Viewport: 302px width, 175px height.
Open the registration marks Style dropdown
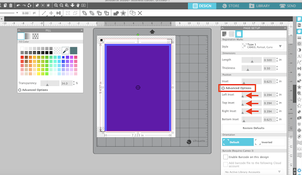(262, 46)
